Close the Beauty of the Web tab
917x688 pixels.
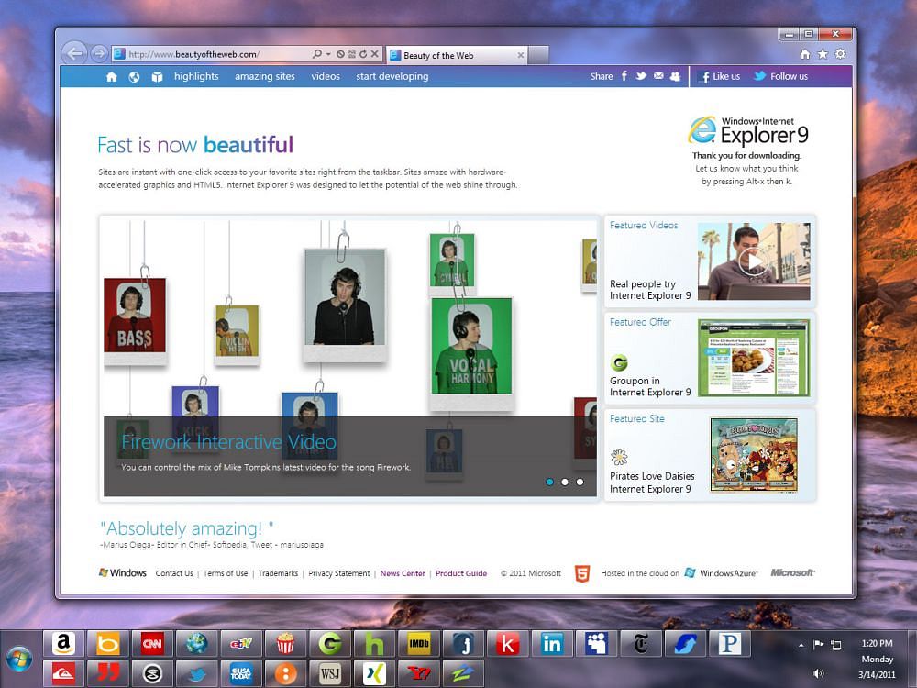[x=521, y=55]
